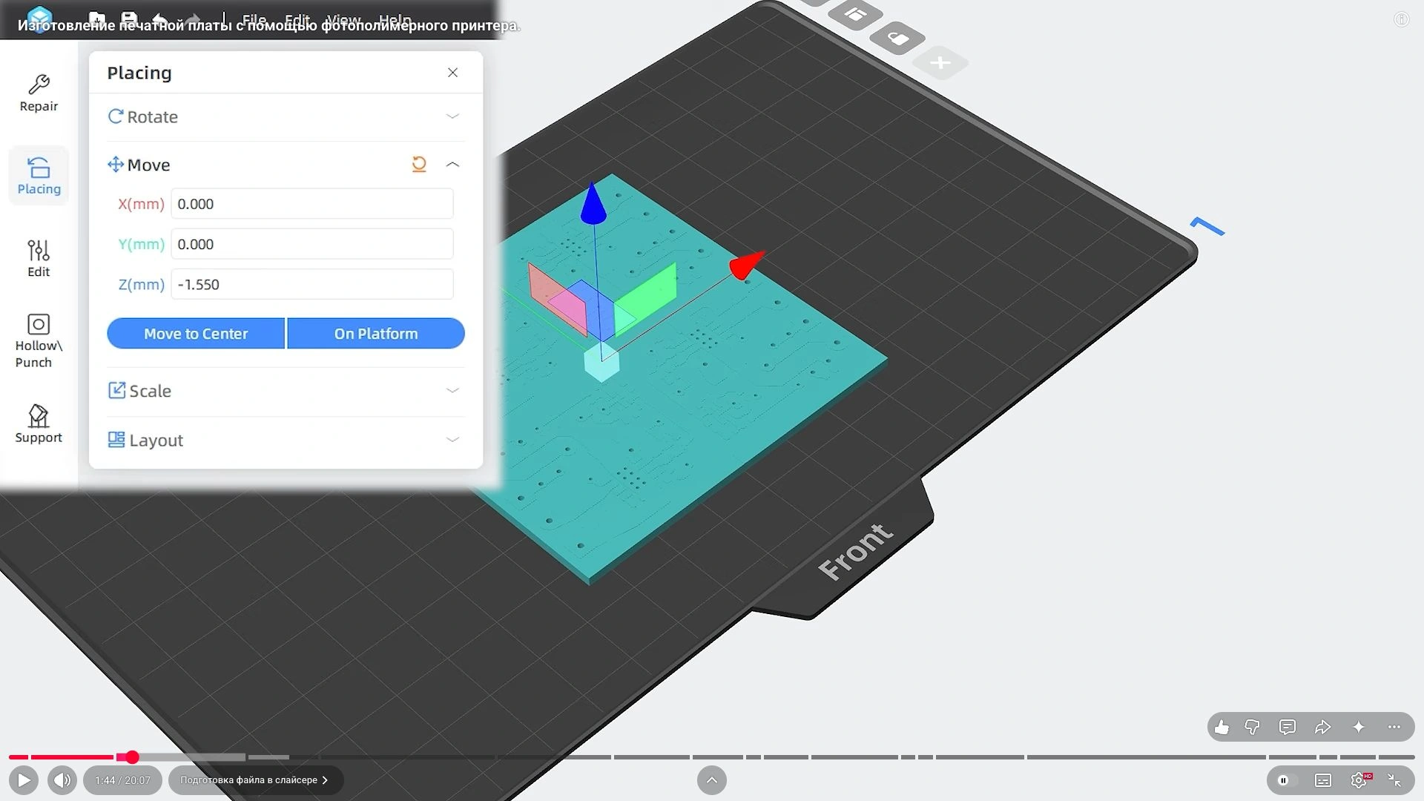Close the Placing panel
The height and width of the screenshot is (801, 1424).
pos(452,72)
